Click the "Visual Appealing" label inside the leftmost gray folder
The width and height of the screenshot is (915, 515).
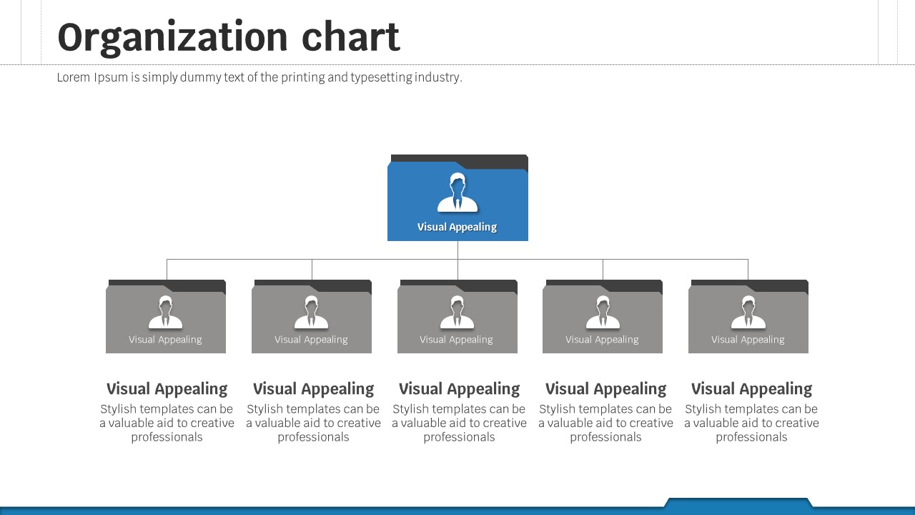166,340
